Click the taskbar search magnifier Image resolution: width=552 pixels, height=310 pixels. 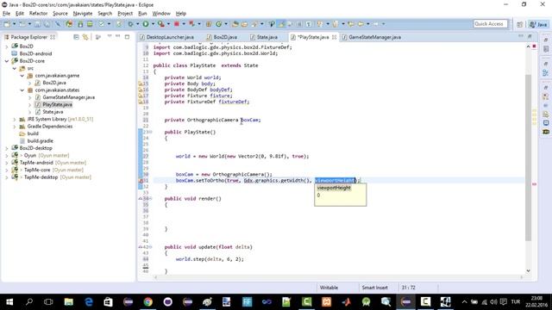coord(29,301)
